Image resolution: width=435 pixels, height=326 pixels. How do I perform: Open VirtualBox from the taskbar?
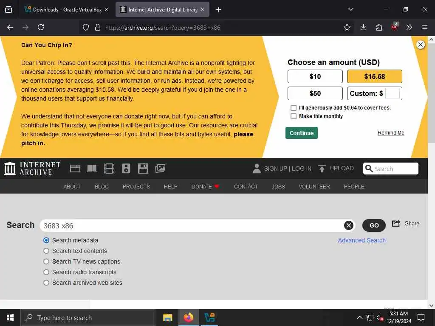coord(209,318)
